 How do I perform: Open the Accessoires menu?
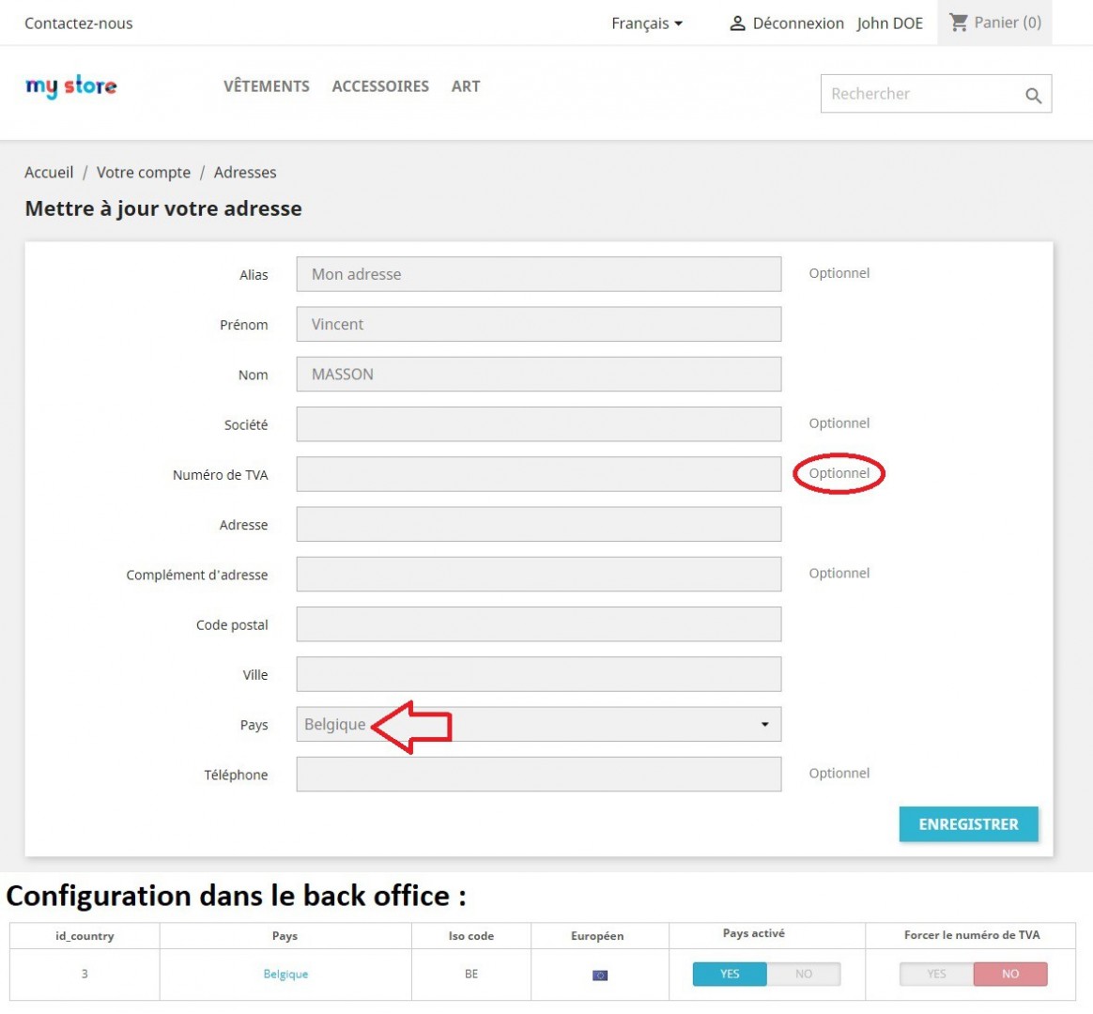click(380, 86)
